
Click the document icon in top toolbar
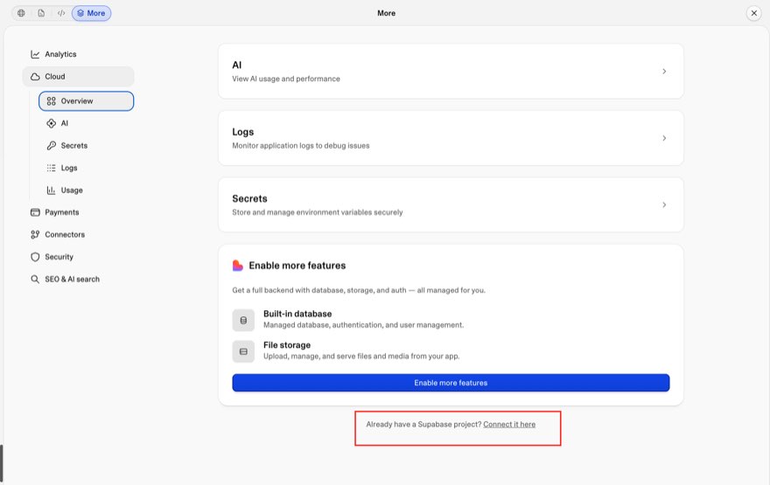click(41, 13)
